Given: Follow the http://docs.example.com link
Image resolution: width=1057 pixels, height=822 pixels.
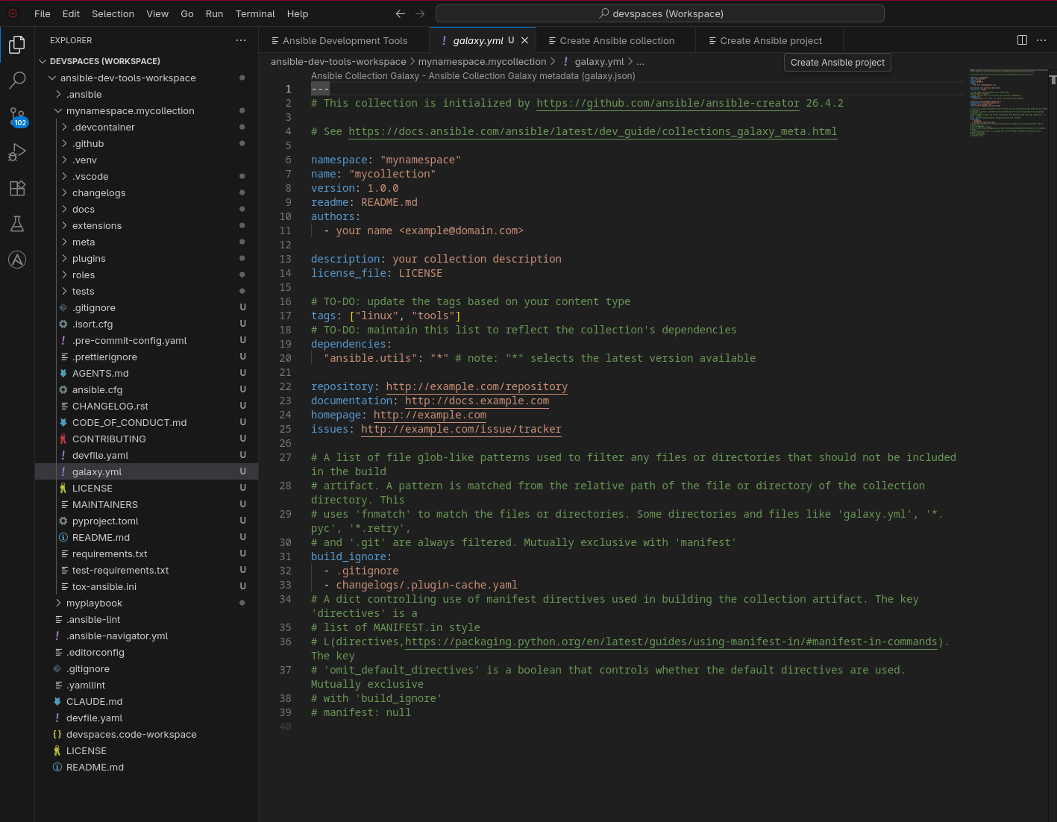Looking at the screenshot, I should pos(477,401).
